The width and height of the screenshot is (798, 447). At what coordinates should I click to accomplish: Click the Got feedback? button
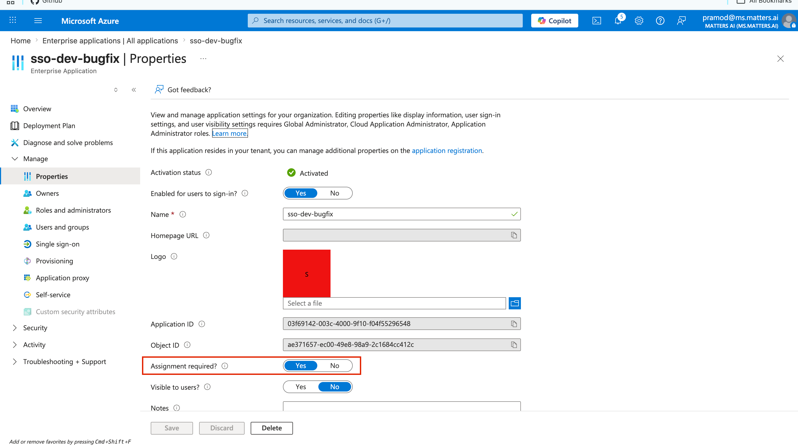pyautogui.click(x=183, y=90)
